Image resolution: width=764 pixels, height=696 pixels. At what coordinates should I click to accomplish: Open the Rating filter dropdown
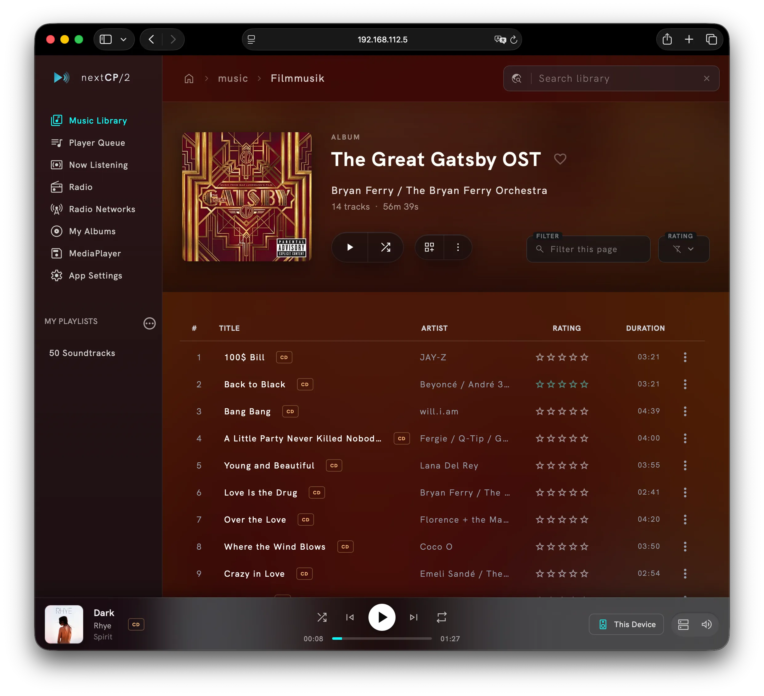(683, 249)
